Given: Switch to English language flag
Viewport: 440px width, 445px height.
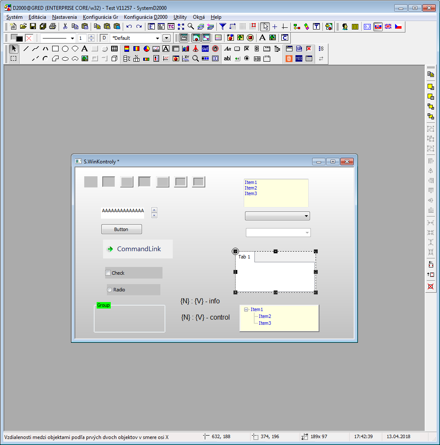Looking at the screenshot, I should [x=388, y=27].
